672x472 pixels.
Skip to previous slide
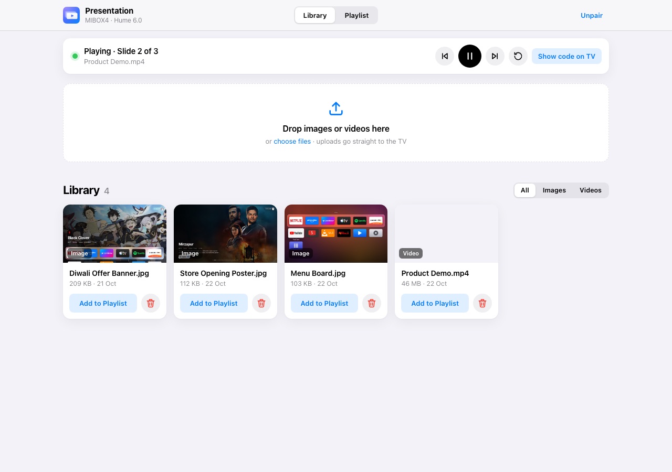(445, 56)
